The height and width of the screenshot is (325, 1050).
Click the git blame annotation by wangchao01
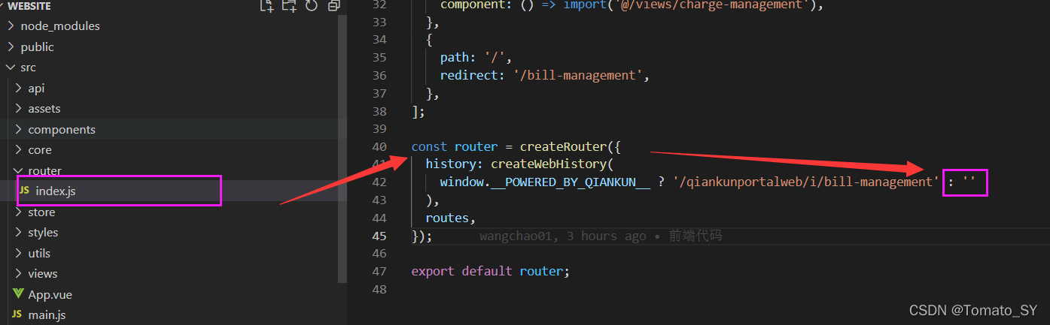pos(601,236)
